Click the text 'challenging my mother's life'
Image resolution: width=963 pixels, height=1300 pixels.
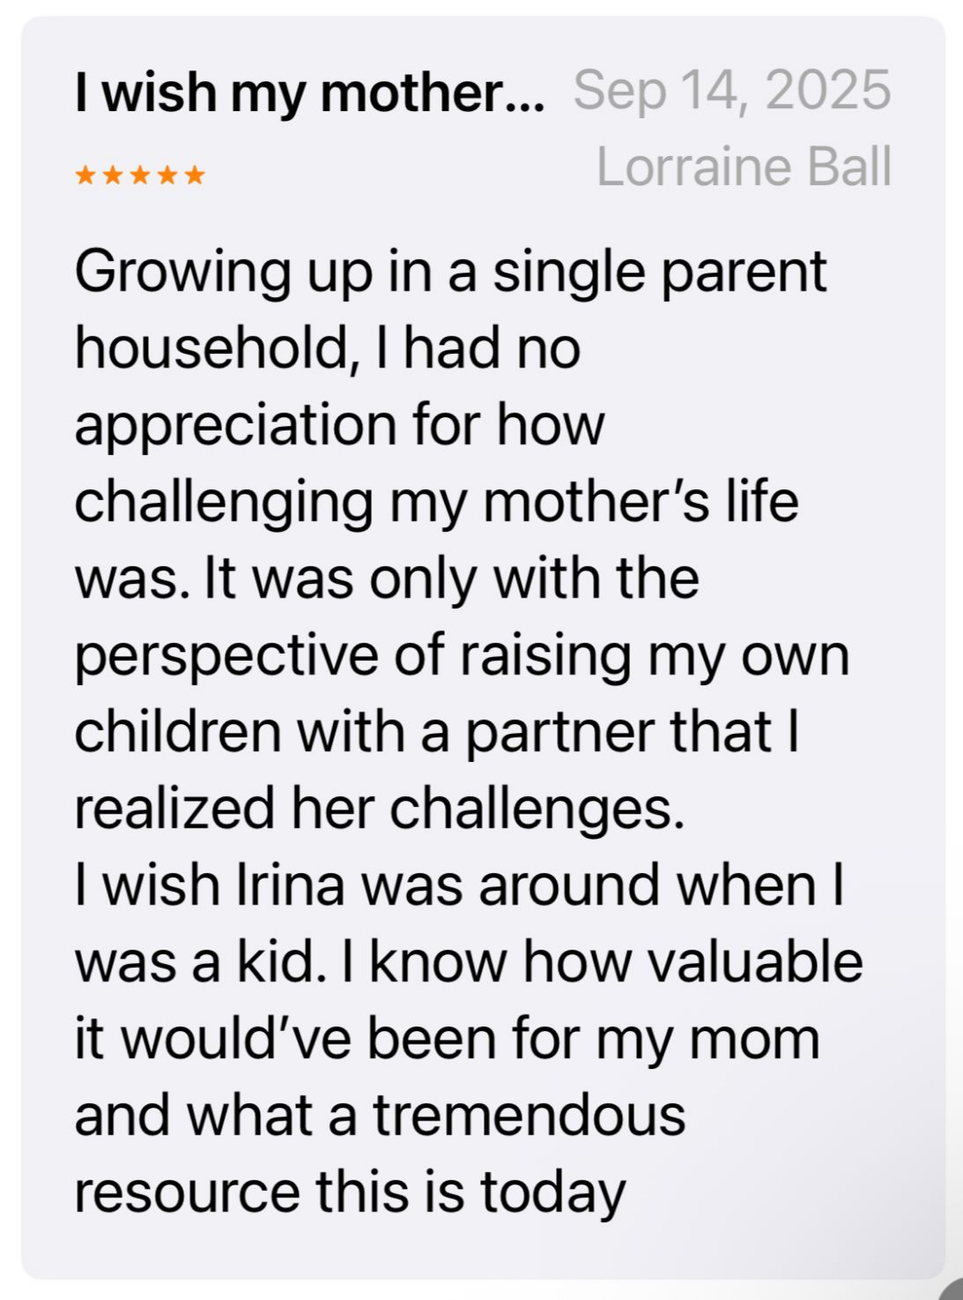436,502
